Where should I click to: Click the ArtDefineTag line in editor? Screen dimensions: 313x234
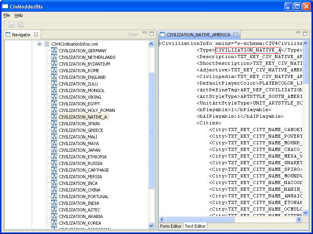click(x=249, y=90)
